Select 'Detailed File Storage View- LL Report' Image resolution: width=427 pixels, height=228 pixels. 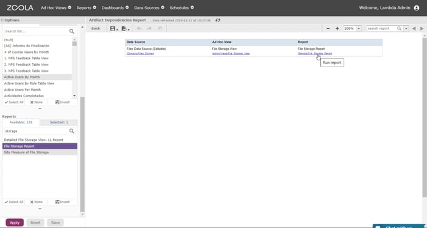point(40,140)
